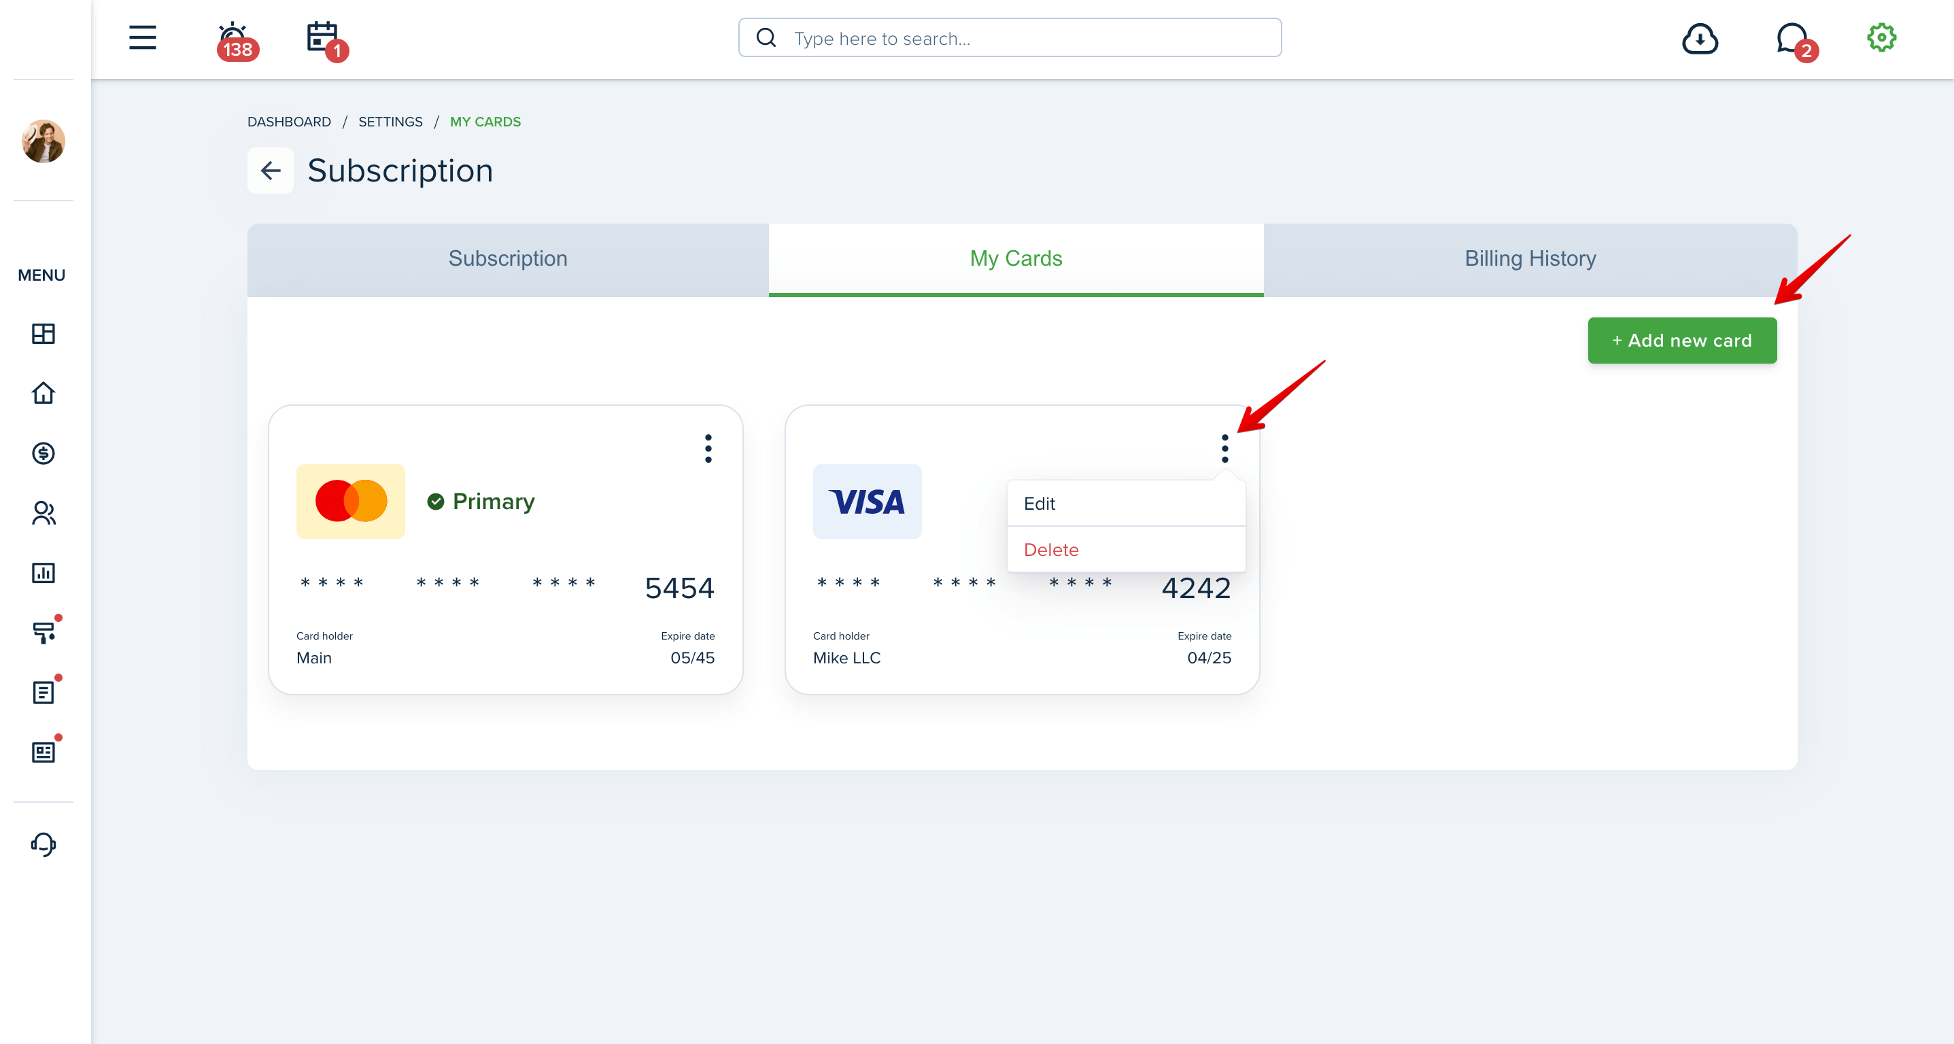Image resolution: width=1954 pixels, height=1044 pixels.
Task: Switch to the Subscription tab
Action: click(x=507, y=259)
